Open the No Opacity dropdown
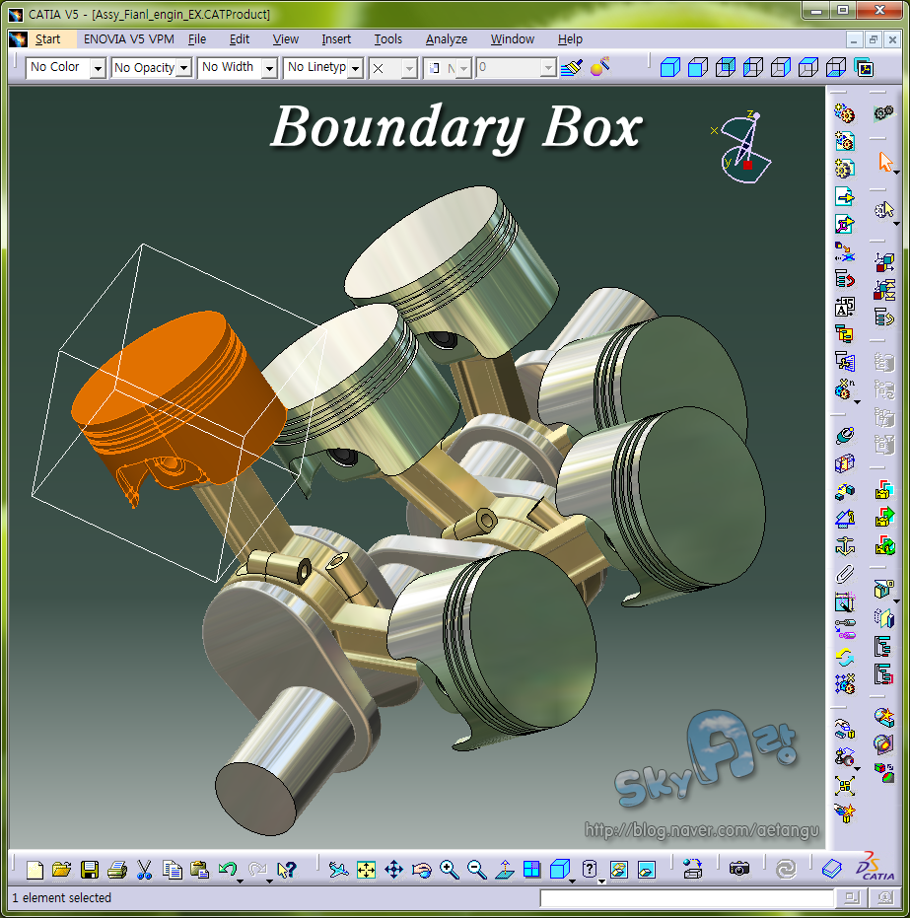The image size is (910, 918). 182,67
